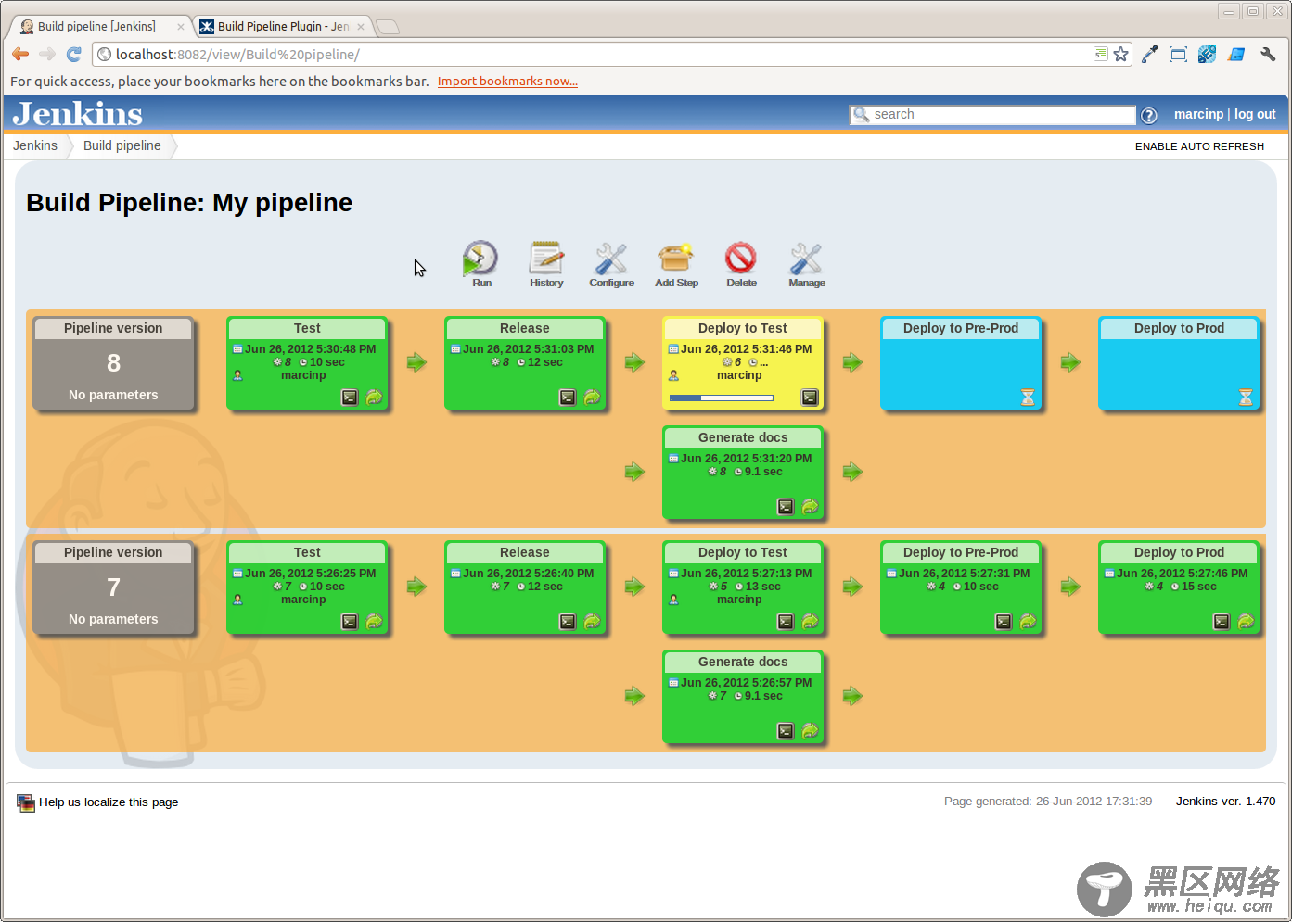Click the browser reload icon
This screenshot has height=922, width=1292.
click(x=74, y=55)
